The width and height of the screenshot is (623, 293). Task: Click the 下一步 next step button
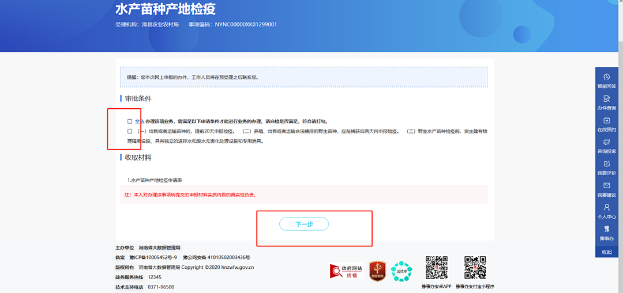304,224
